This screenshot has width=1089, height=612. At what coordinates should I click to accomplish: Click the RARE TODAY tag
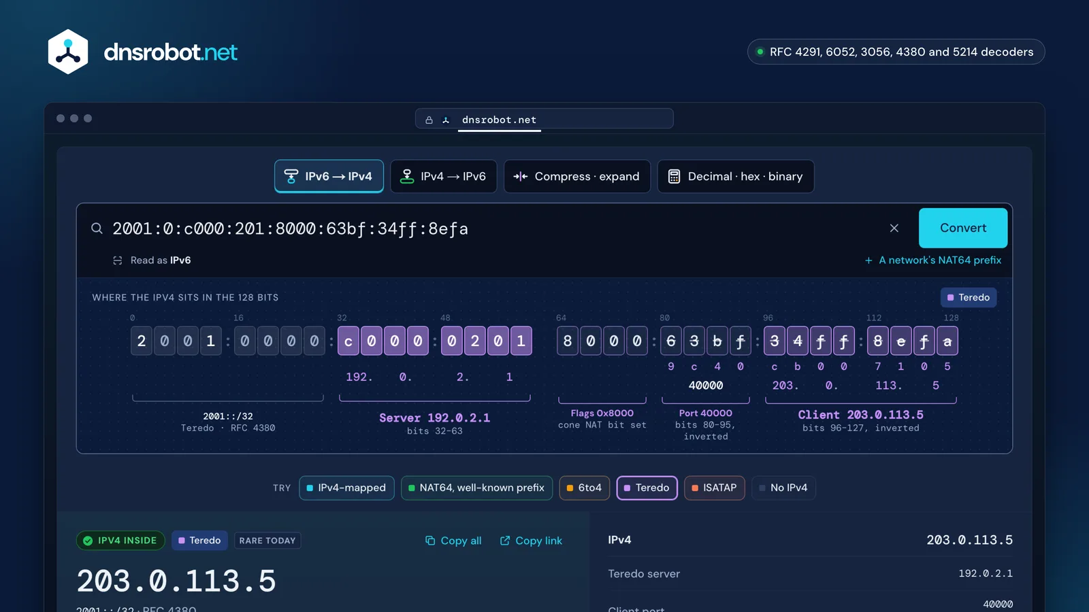coord(267,541)
